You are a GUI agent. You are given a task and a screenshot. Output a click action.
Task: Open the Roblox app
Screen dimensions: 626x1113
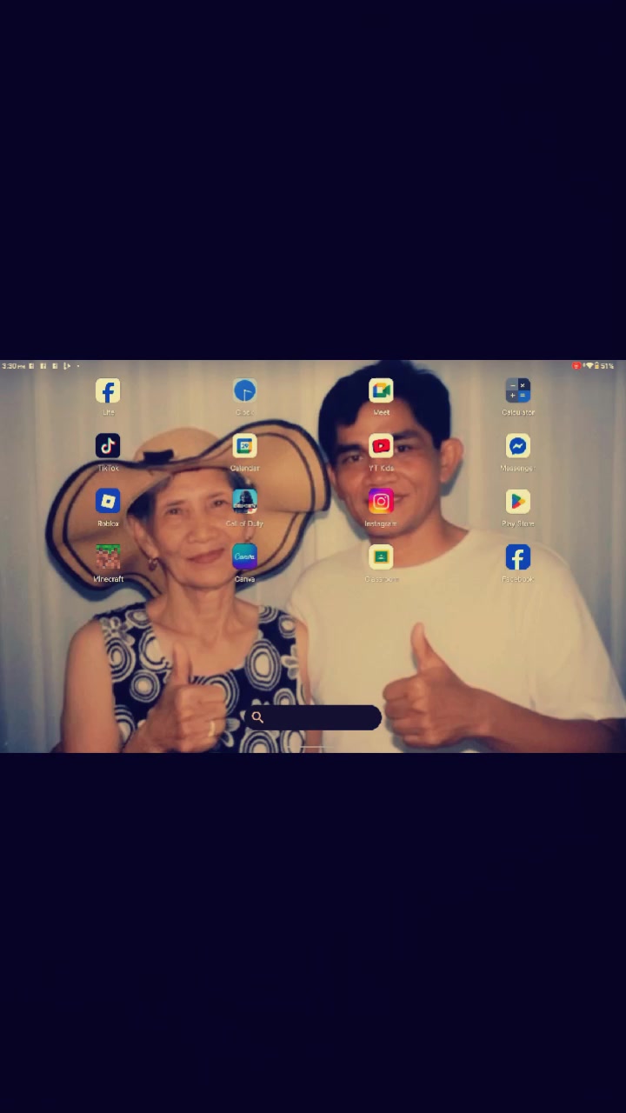pyautogui.click(x=108, y=502)
